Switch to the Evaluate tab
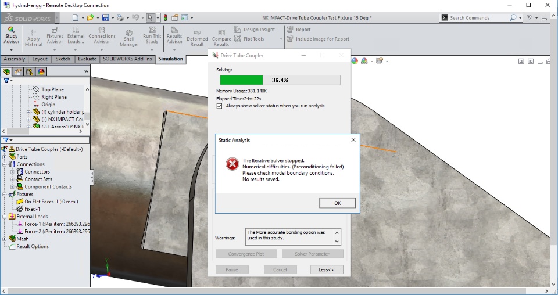This screenshot has width=558, height=295. [87, 59]
